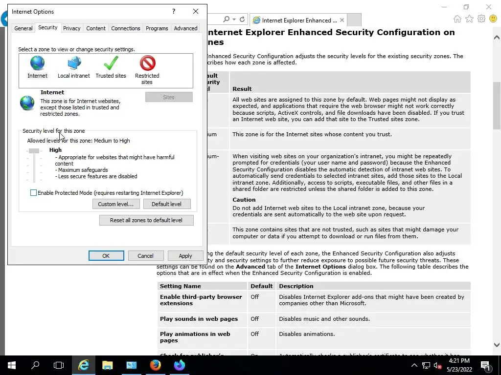Close the Internet Explorer Enhanced tab
Screen dimensions: 501x375
click(x=342, y=20)
